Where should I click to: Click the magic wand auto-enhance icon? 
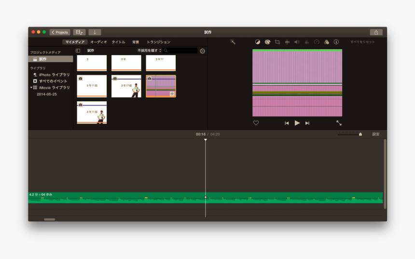click(x=233, y=42)
